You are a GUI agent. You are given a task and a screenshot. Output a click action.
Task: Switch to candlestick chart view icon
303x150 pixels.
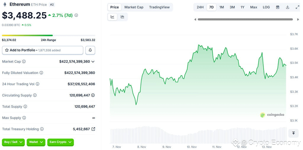tap(122, 17)
